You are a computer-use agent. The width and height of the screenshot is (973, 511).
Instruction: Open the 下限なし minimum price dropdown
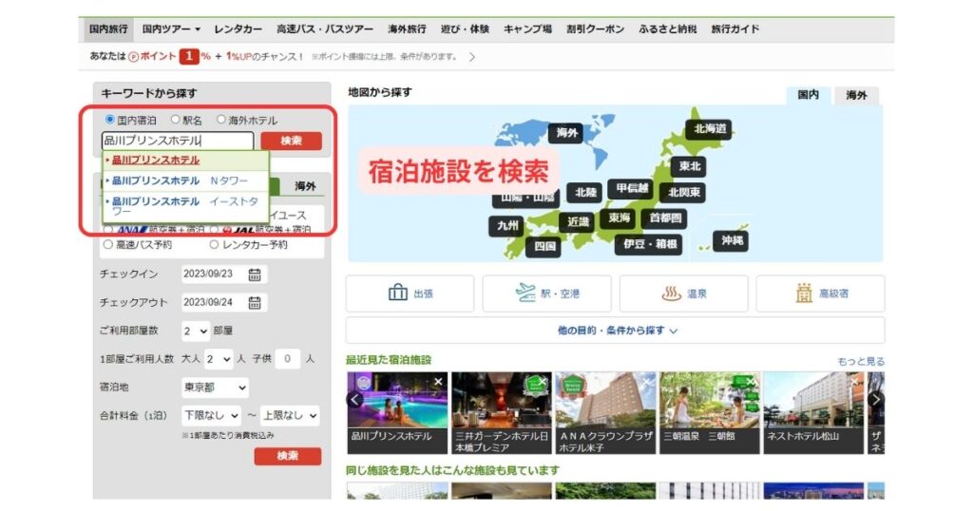[211, 415]
